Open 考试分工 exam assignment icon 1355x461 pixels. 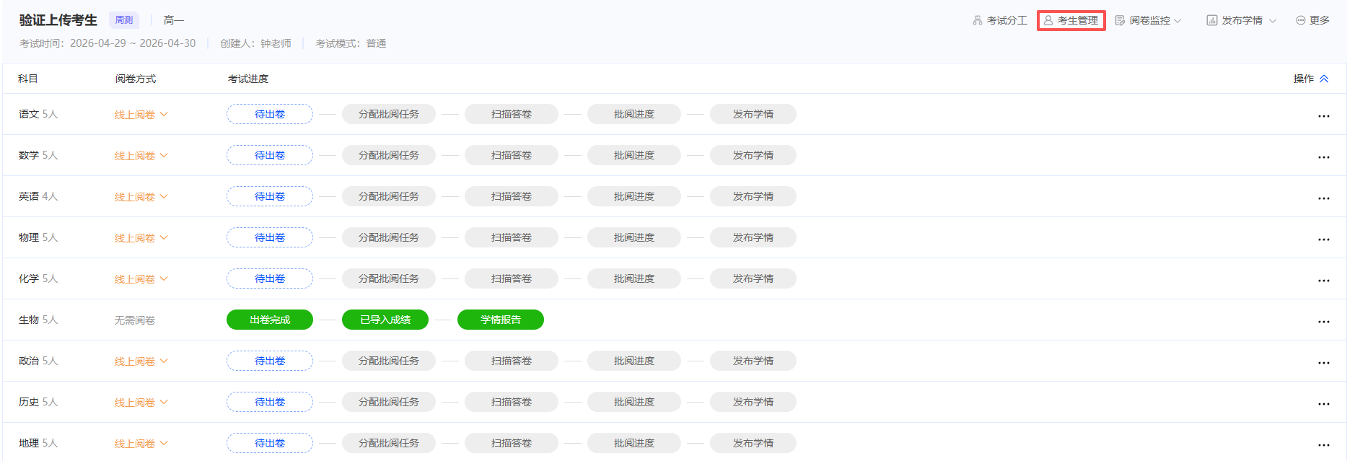point(978,20)
